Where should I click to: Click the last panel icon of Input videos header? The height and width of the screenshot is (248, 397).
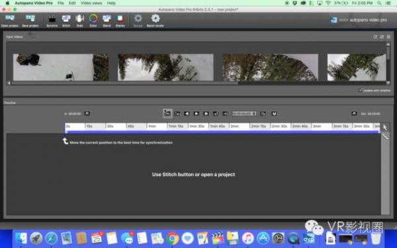[388, 37]
